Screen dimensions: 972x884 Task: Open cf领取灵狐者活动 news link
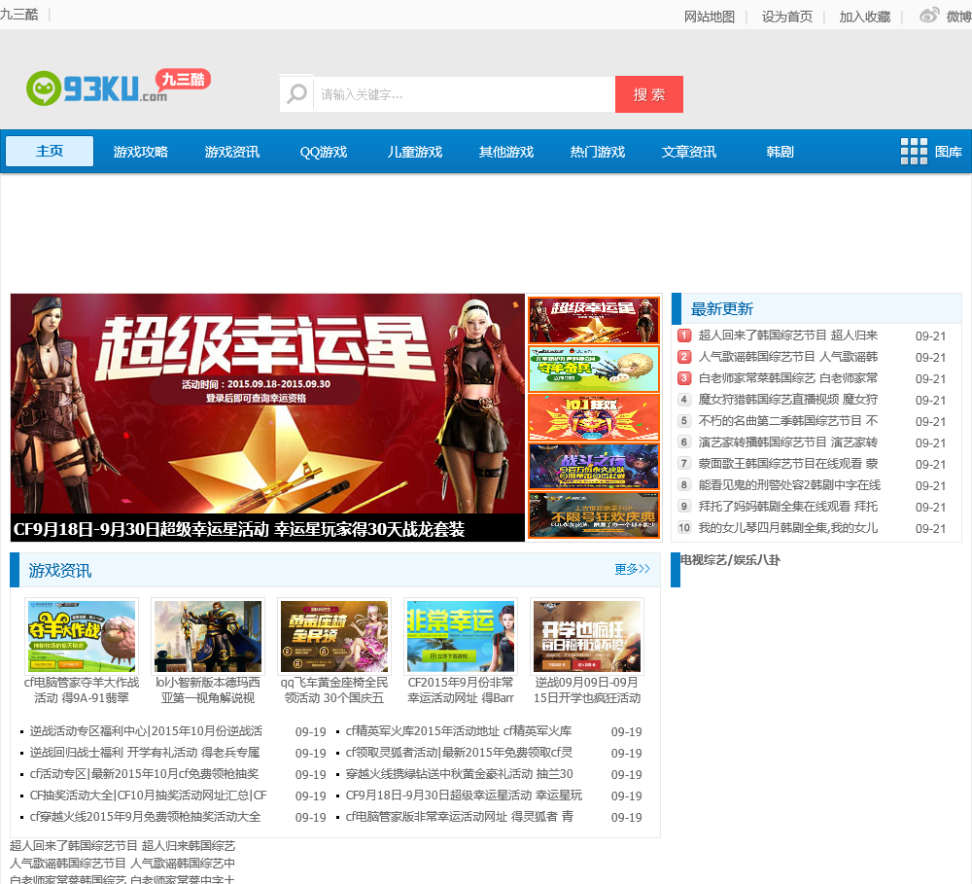[459, 753]
